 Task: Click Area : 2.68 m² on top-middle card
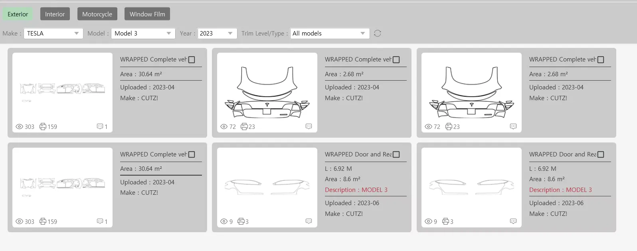pos(344,74)
